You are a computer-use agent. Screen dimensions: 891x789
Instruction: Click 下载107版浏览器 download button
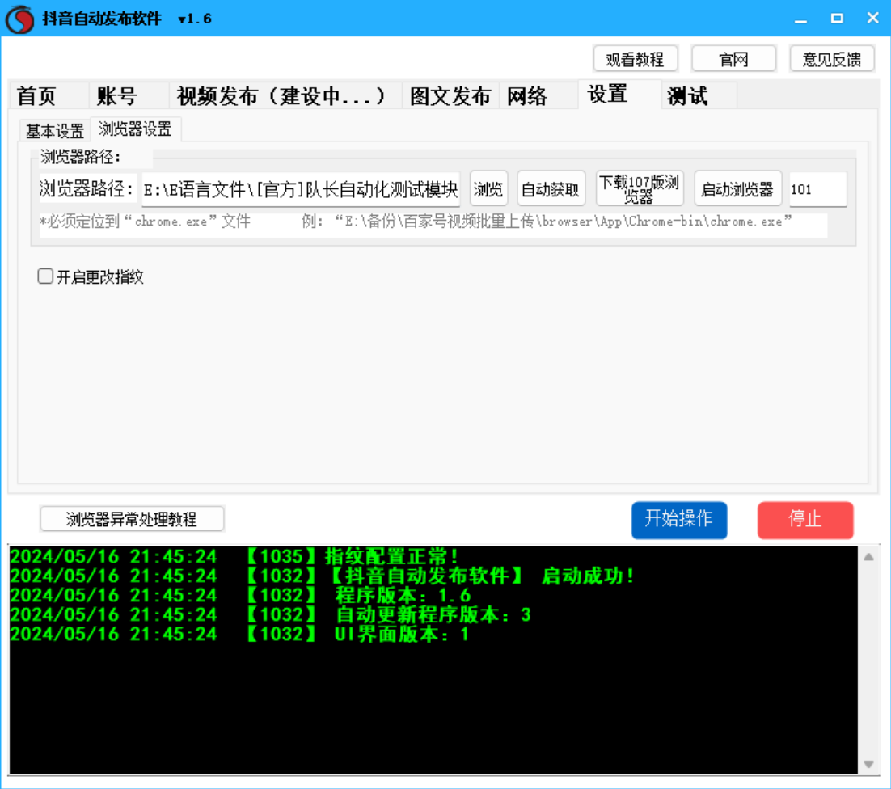point(640,188)
